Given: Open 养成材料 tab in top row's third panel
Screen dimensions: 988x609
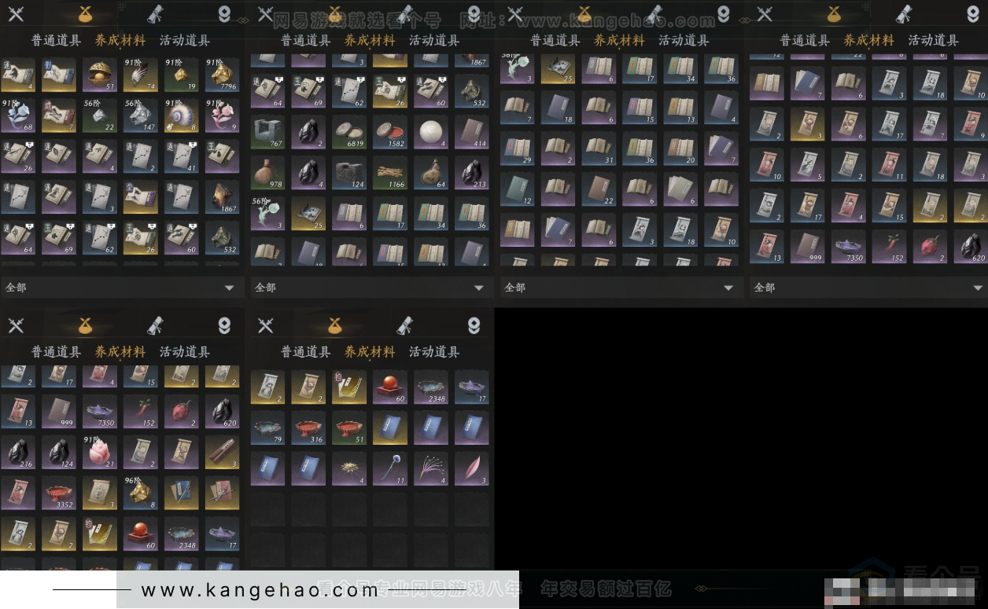Looking at the screenshot, I should click(x=619, y=41).
